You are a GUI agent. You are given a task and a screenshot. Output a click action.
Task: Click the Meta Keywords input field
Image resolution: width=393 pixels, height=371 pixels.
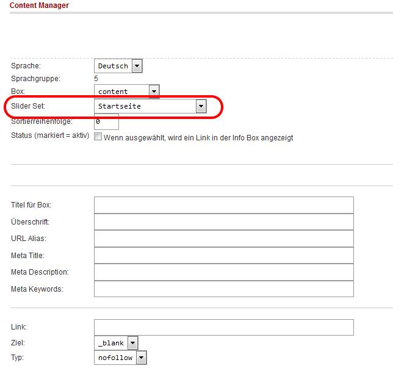click(x=223, y=289)
